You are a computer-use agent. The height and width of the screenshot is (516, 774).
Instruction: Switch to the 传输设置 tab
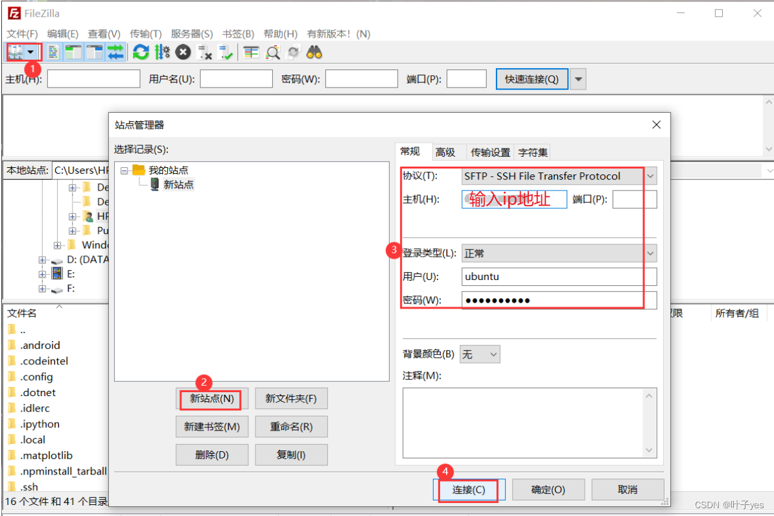point(490,152)
